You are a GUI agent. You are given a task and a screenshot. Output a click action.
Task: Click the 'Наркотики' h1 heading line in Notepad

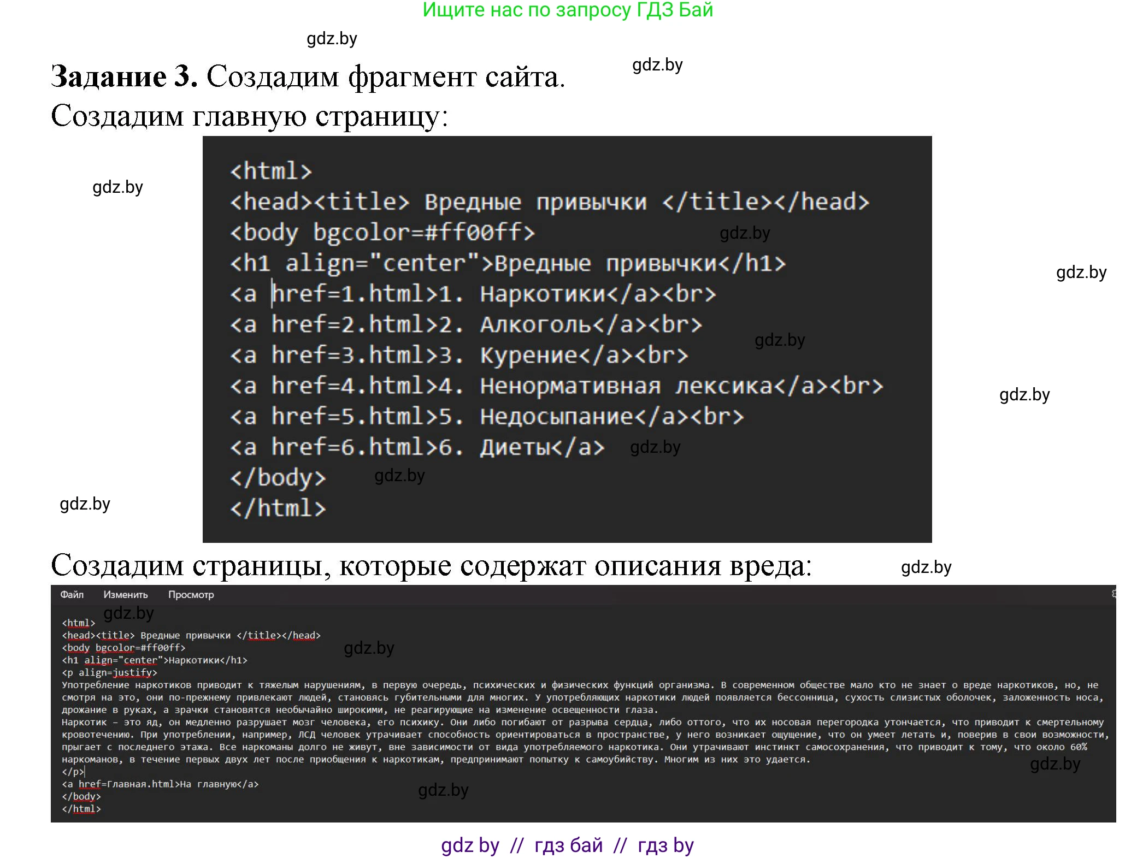tap(155, 660)
